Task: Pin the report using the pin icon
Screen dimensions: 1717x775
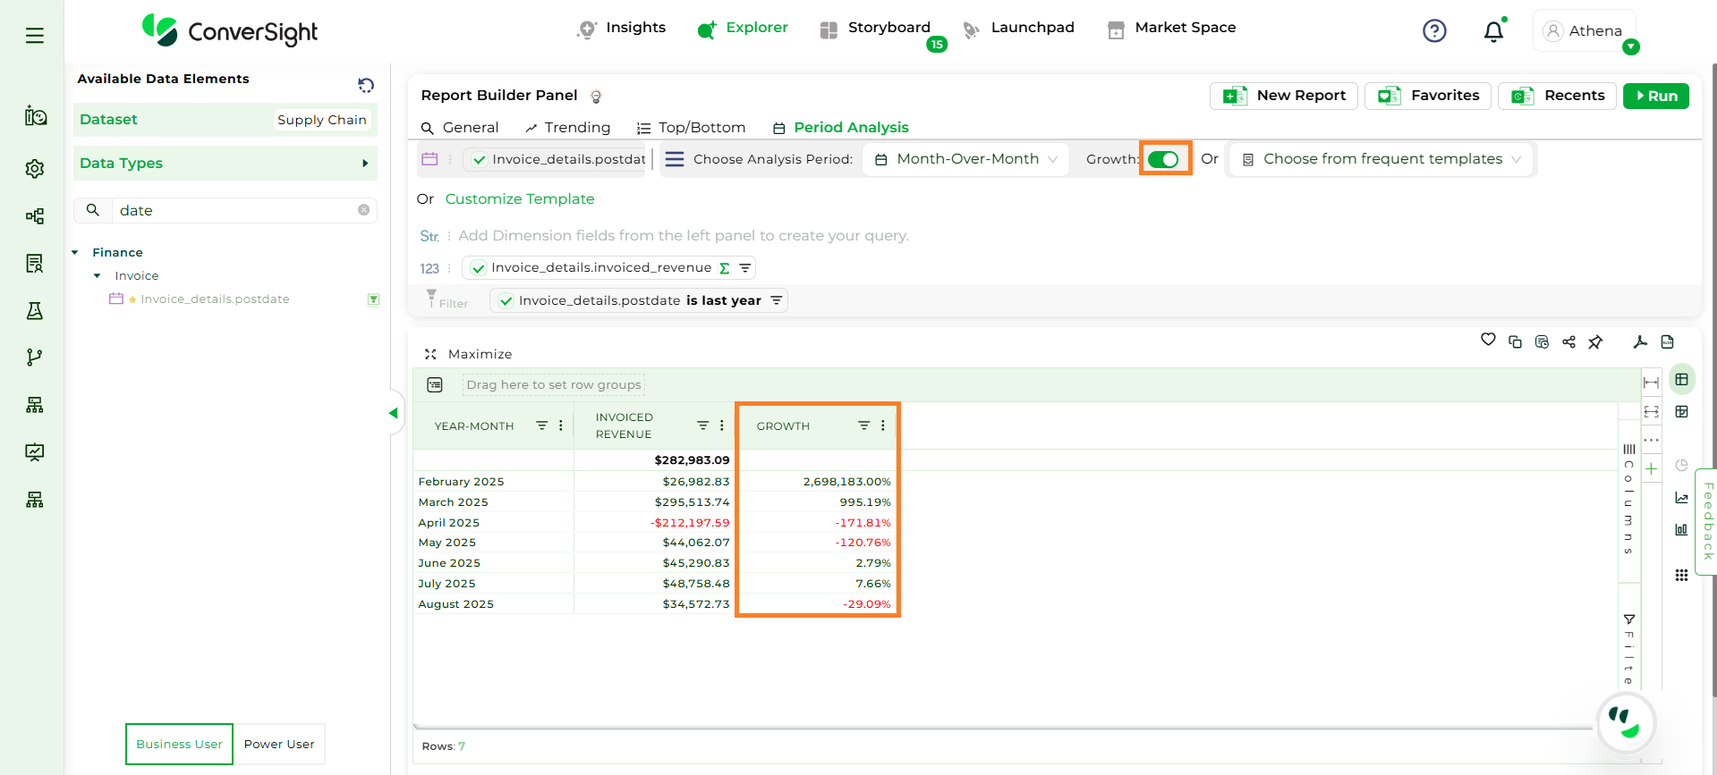Action: click(x=1595, y=342)
